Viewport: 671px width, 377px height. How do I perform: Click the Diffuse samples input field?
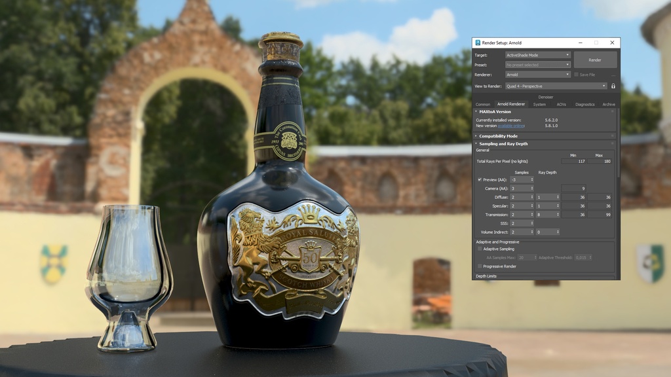pyautogui.click(x=519, y=197)
